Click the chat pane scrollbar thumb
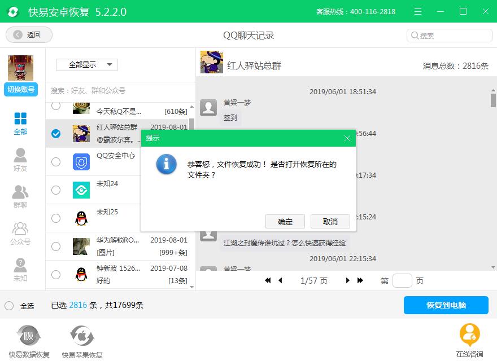Image resolution: width=497 pixels, height=361 pixels. click(x=493, y=100)
